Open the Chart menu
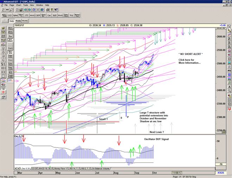The image size is (232, 178). point(18,5)
